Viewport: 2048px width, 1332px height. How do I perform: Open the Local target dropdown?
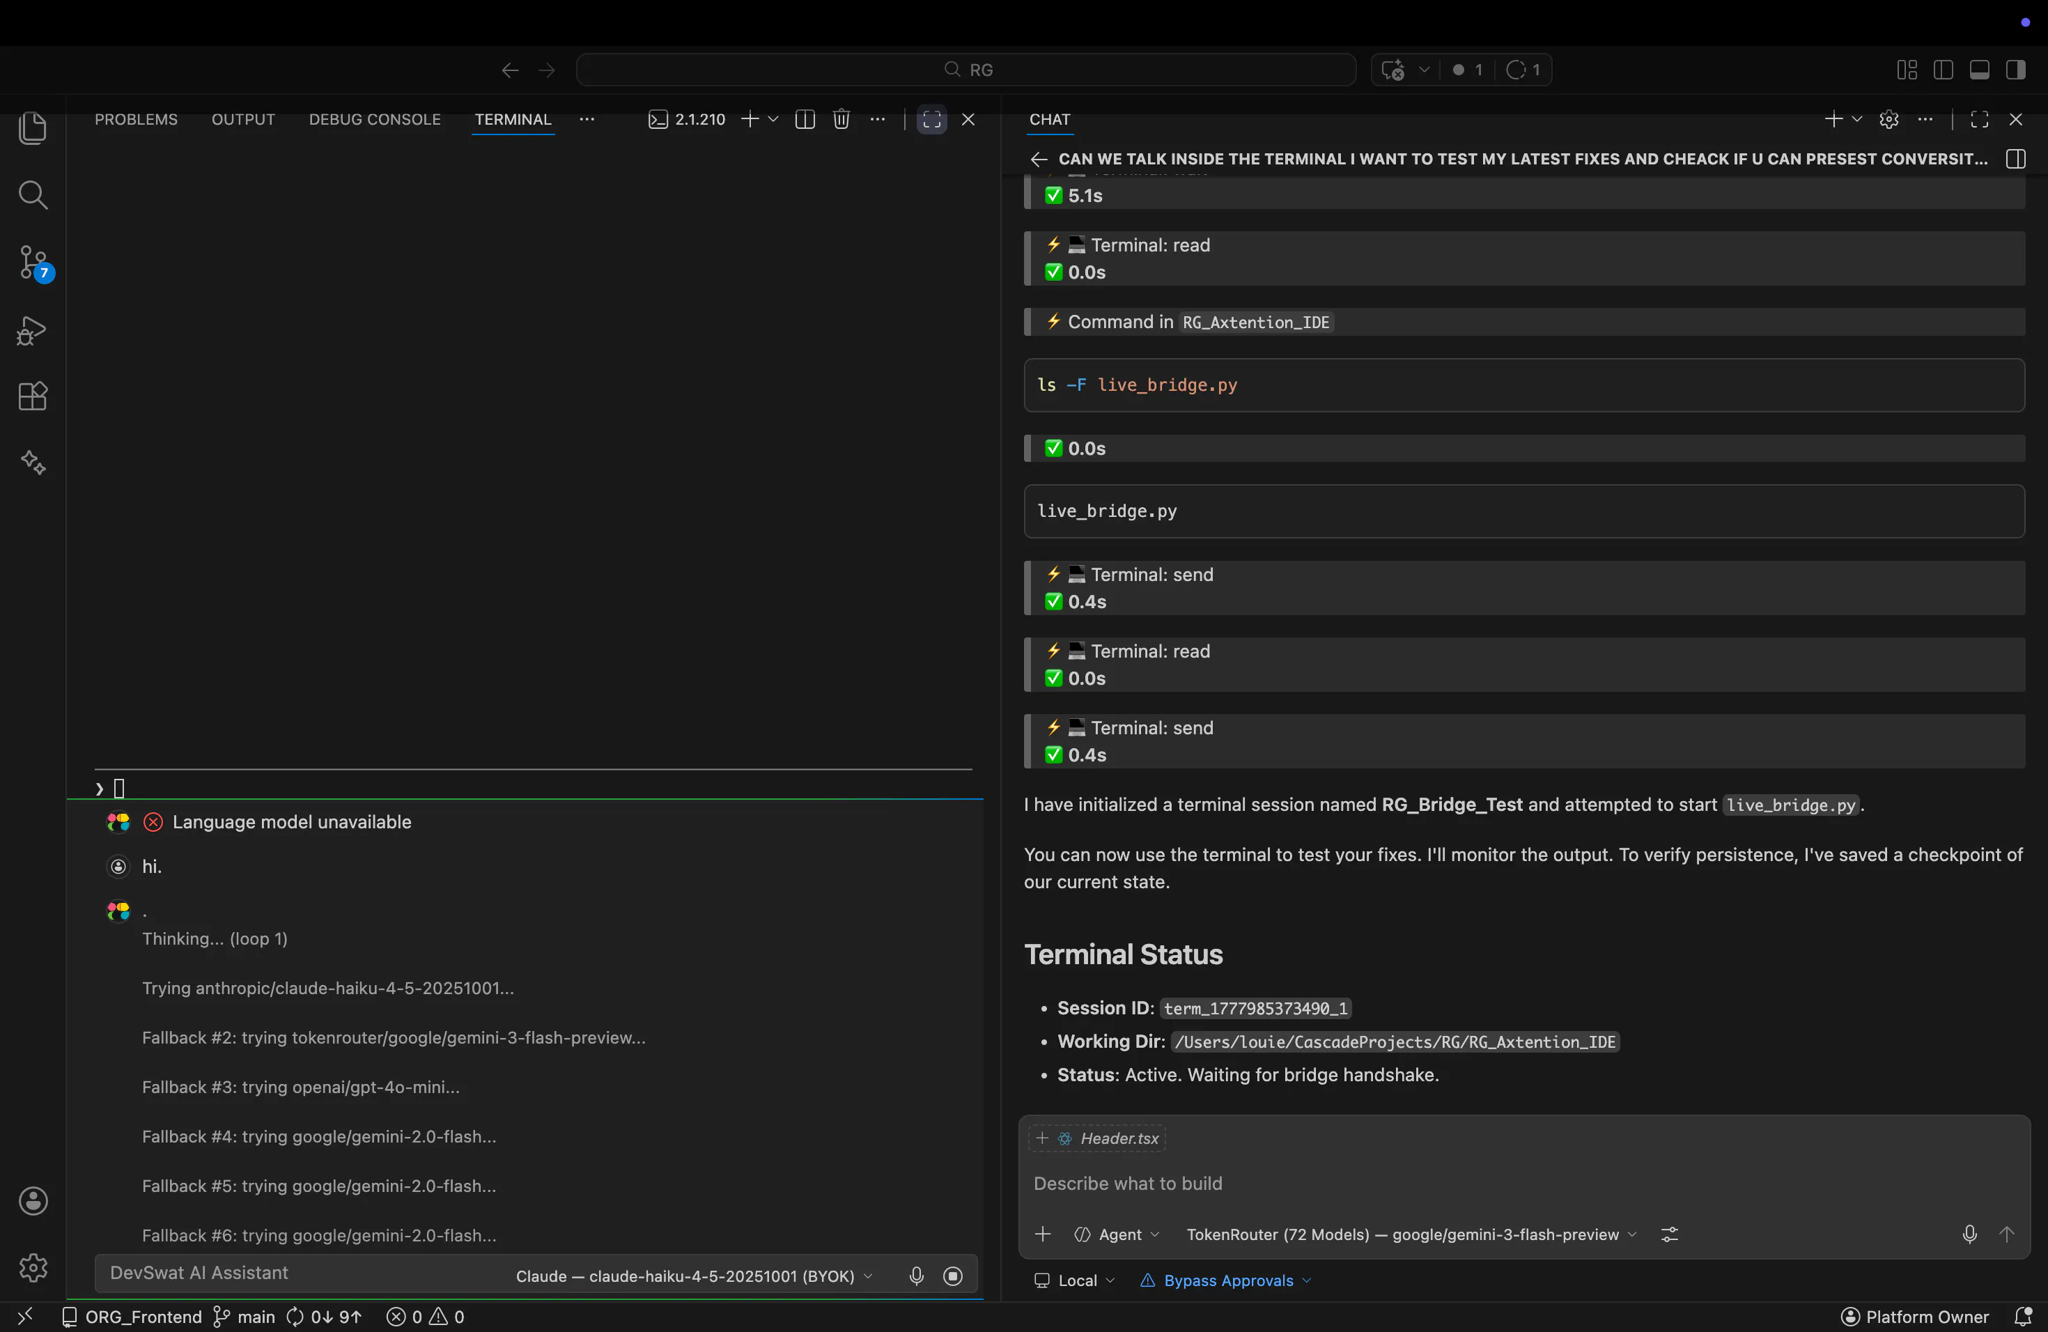pyautogui.click(x=1075, y=1281)
